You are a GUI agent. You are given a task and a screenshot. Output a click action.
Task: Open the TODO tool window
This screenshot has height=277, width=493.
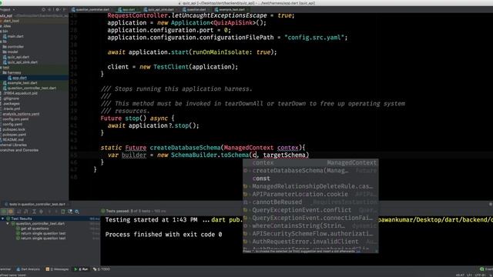coord(102,269)
